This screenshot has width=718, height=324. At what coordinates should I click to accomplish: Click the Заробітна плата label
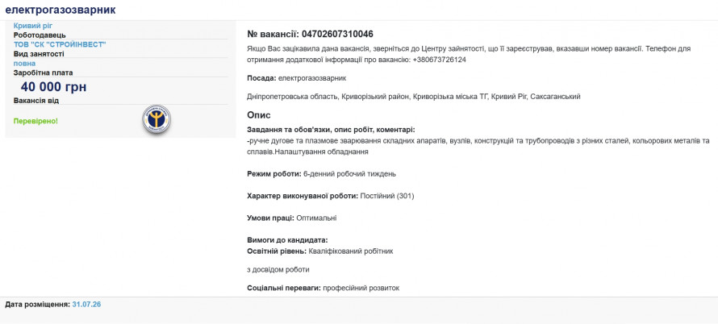coord(43,73)
